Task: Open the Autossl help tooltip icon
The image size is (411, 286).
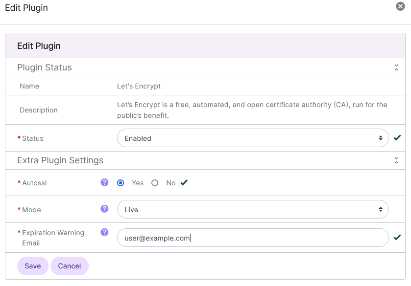Action: pyautogui.click(x=104, y=182)
